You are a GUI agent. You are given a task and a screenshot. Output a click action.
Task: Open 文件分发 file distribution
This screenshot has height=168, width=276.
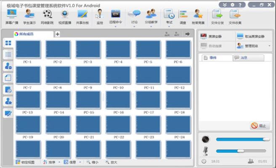pos(218,17)
